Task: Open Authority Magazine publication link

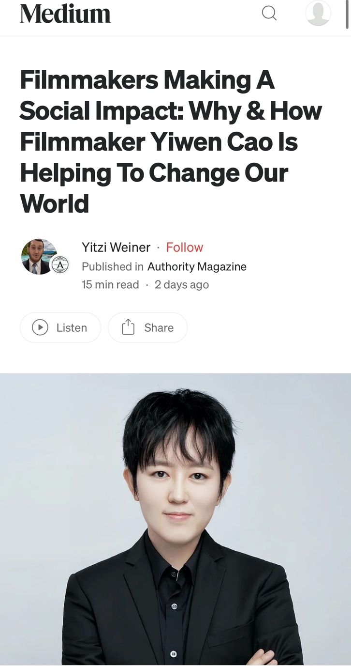Action: pyautogui.click(x=197, y=267)
